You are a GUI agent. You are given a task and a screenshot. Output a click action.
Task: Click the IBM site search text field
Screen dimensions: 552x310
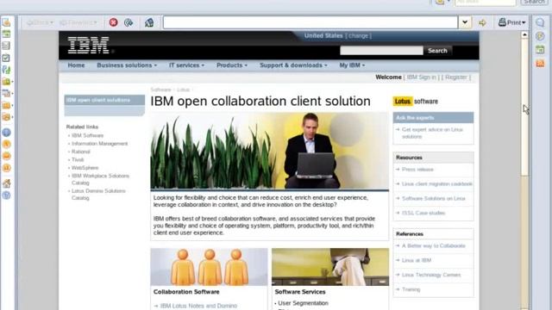[x=381, y=51]
